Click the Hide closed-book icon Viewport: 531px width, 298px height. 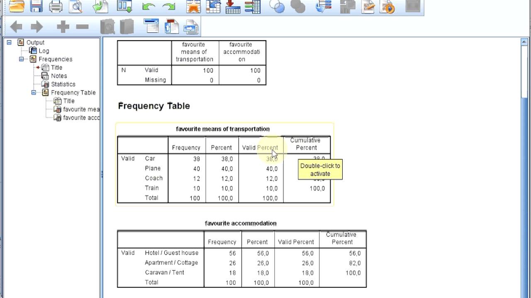click(x=127, y=27)
